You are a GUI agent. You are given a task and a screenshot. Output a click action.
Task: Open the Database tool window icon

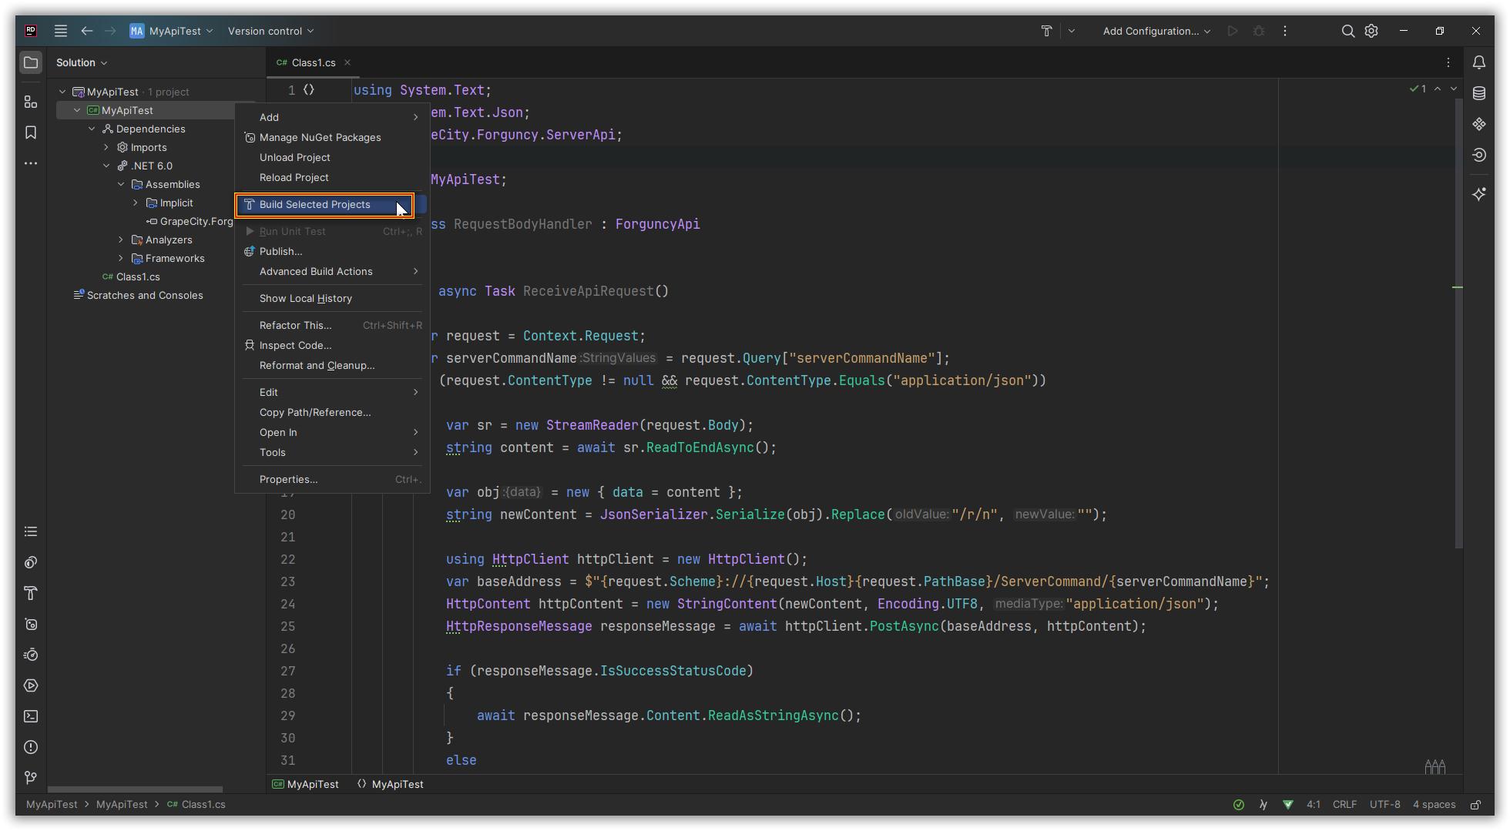(x=1478, y=93)
